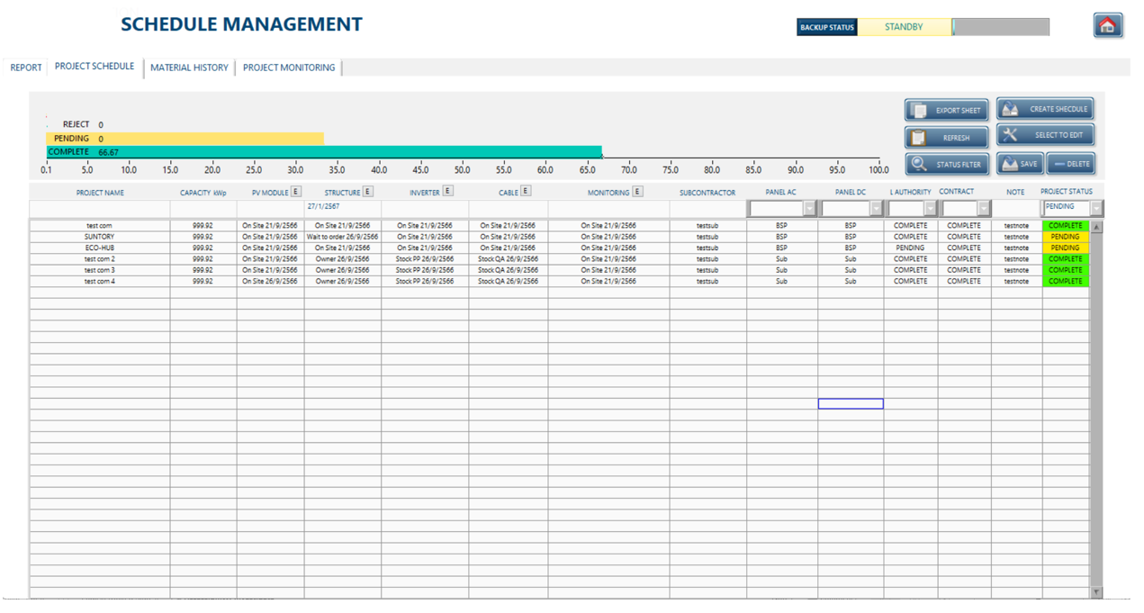Screen dimensions: 1144x613
Task: Click the Backup Status label
Action: [827, 27]
